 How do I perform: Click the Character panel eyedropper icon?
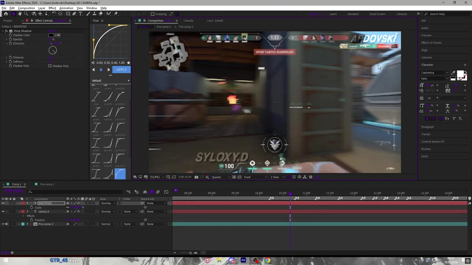tap(453, 73)
